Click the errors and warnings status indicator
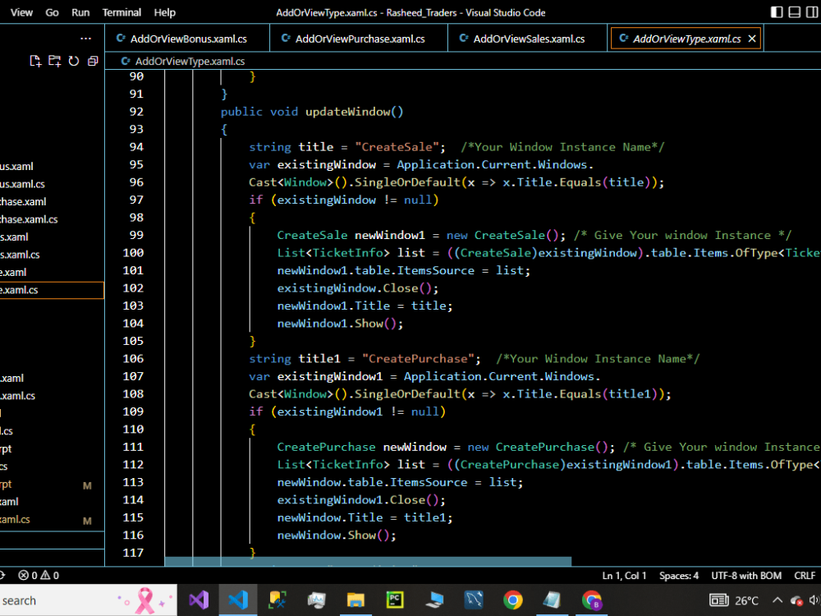This screenshot has height=616, width=821. [x=38, y=576]
